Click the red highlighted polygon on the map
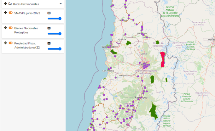This screenshot has width=215, height=131. pyautogui.click(x=162, y=59)
